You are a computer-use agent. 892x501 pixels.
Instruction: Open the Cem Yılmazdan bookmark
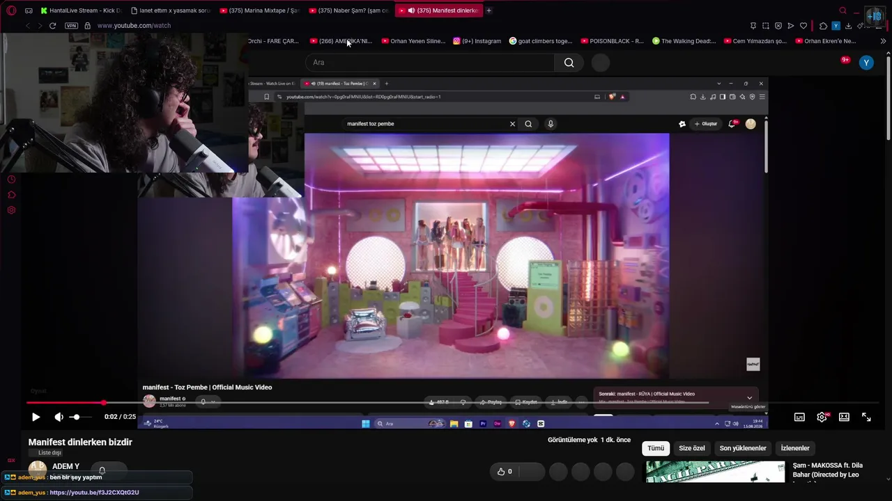[755, 41]
